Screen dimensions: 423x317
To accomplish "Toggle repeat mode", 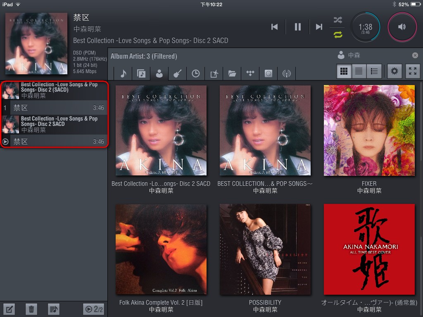I will click(x=338, y=35).
